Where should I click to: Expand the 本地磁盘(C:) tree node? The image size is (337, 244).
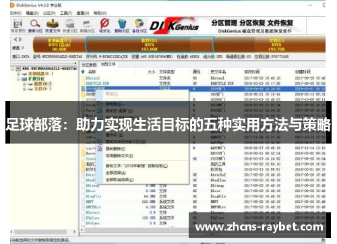(19, 73)
